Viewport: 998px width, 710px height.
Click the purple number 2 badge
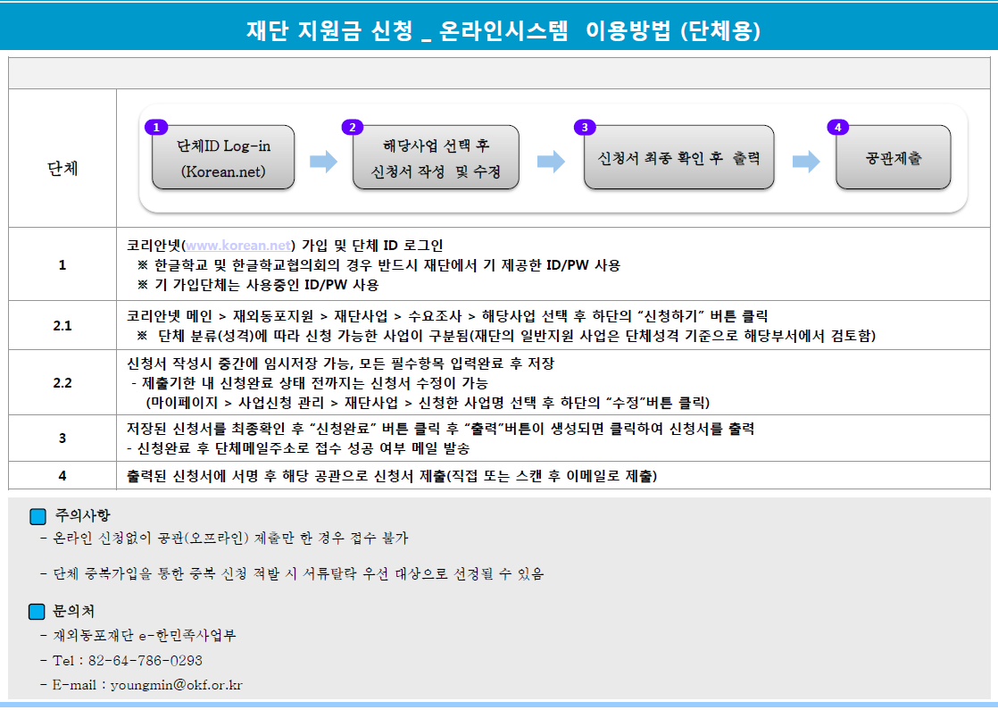[x=353, y=128]
